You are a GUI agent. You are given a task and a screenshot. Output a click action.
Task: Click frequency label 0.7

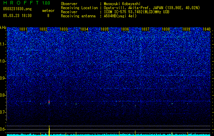point(3,112)
